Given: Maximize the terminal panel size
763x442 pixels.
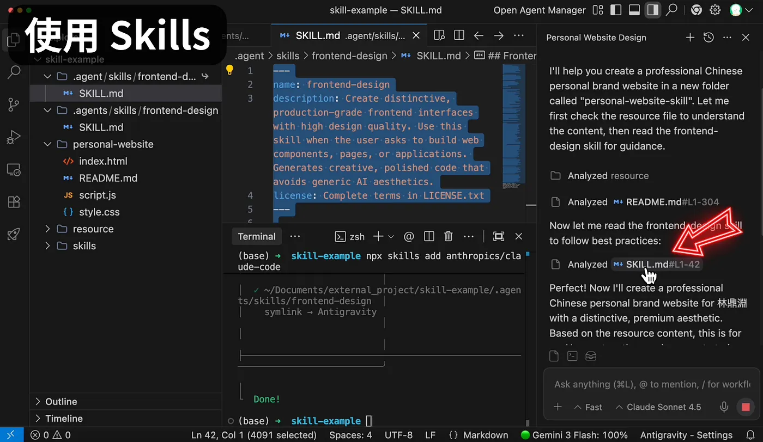Looking at the screenshot, I should [x=499, y=236].
